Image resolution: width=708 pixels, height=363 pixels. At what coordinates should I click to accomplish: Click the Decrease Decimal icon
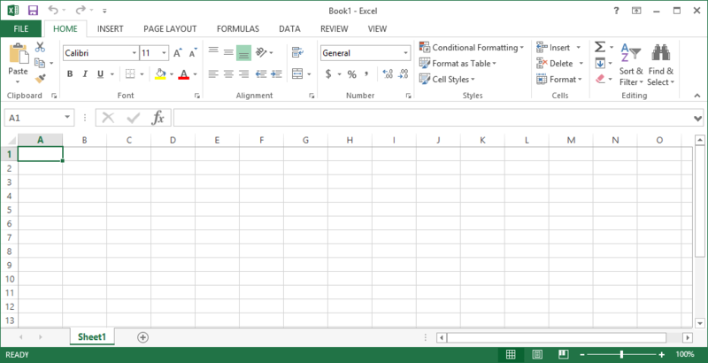point(404,74)
